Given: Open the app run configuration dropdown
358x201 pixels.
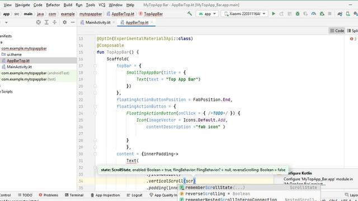Looking at the screenshot, I should tap(208, 13).
